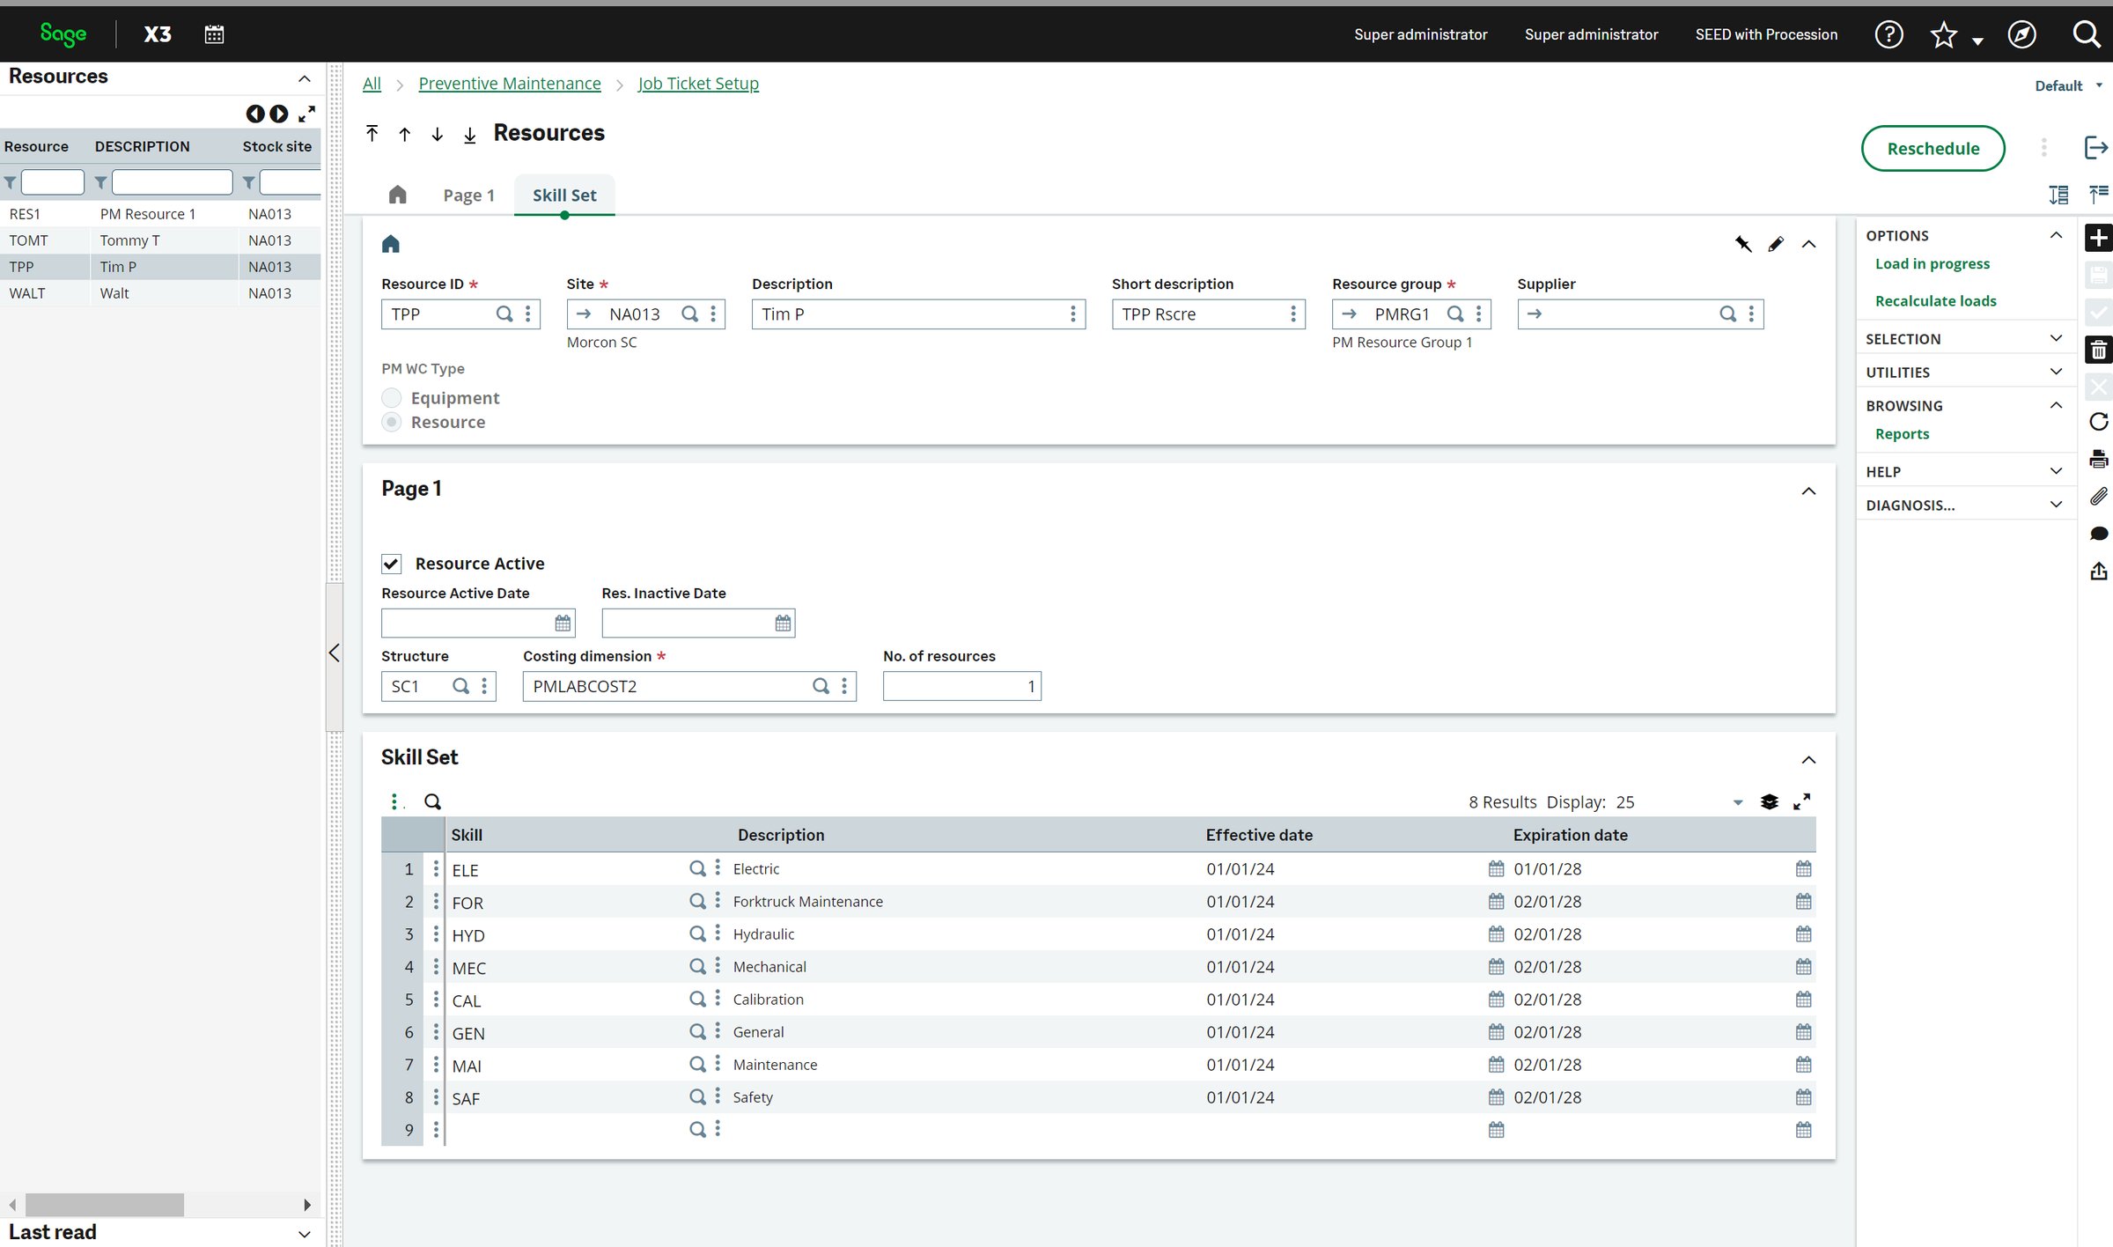Select the Resource radio button
2113x1247 pixels.
coord(391,422)
